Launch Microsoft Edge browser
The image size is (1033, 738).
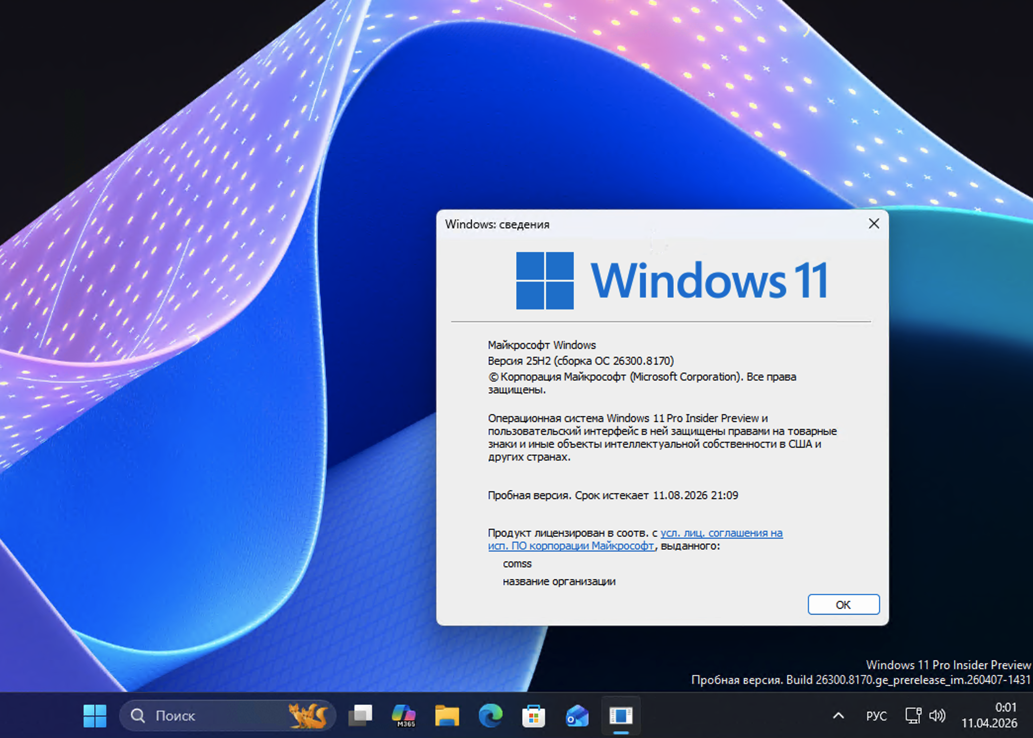click(490, 716)
